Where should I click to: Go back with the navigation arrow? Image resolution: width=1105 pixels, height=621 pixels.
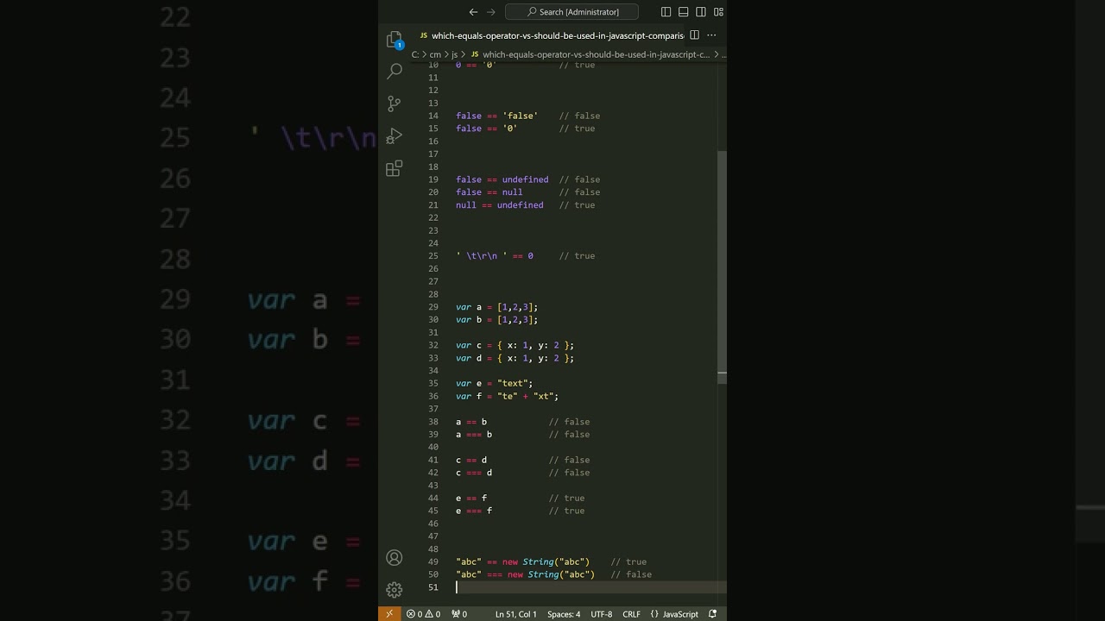pyautogui.click(x=473, y=12)
